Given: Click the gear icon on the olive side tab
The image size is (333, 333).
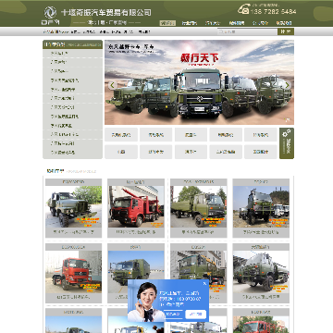Looking at the screenshot, I should [287, 133].
